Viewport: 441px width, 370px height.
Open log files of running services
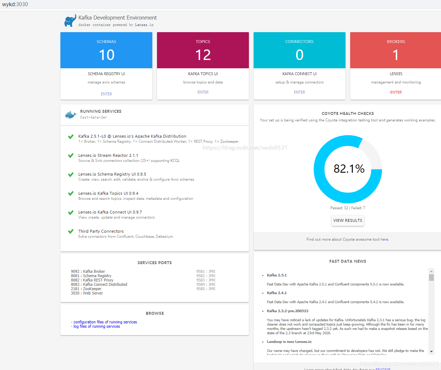pos(97,326)
